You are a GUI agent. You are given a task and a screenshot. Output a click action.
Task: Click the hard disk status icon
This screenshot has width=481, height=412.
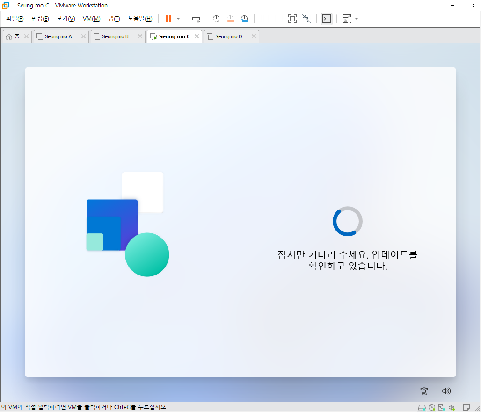pyautogui.click(x=422, y=407)
